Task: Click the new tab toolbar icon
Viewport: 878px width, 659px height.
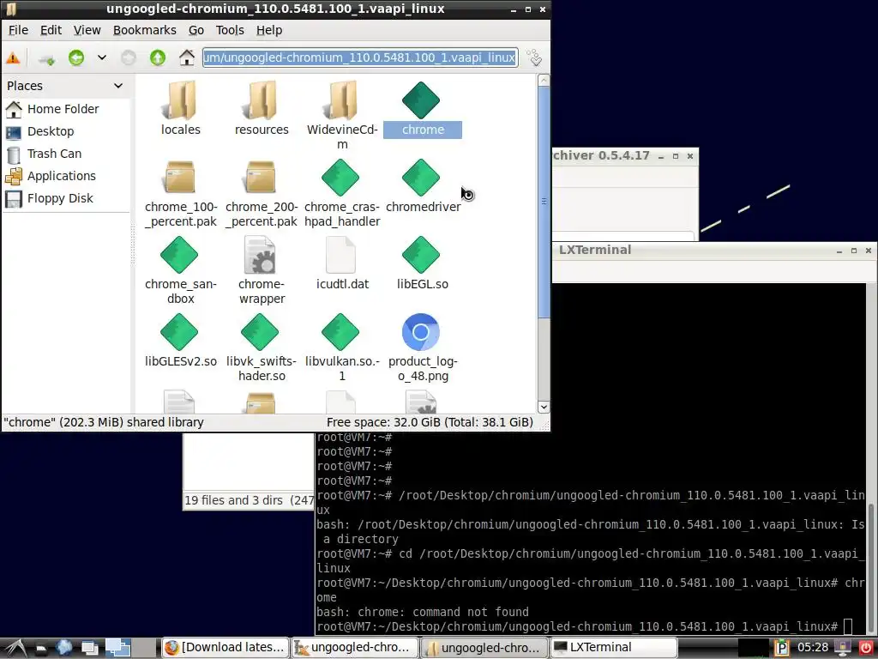Action: coord(46,58)
